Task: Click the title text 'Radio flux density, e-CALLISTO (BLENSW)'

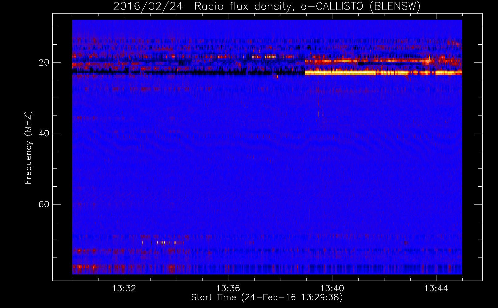Action: [x=307, y=6]
